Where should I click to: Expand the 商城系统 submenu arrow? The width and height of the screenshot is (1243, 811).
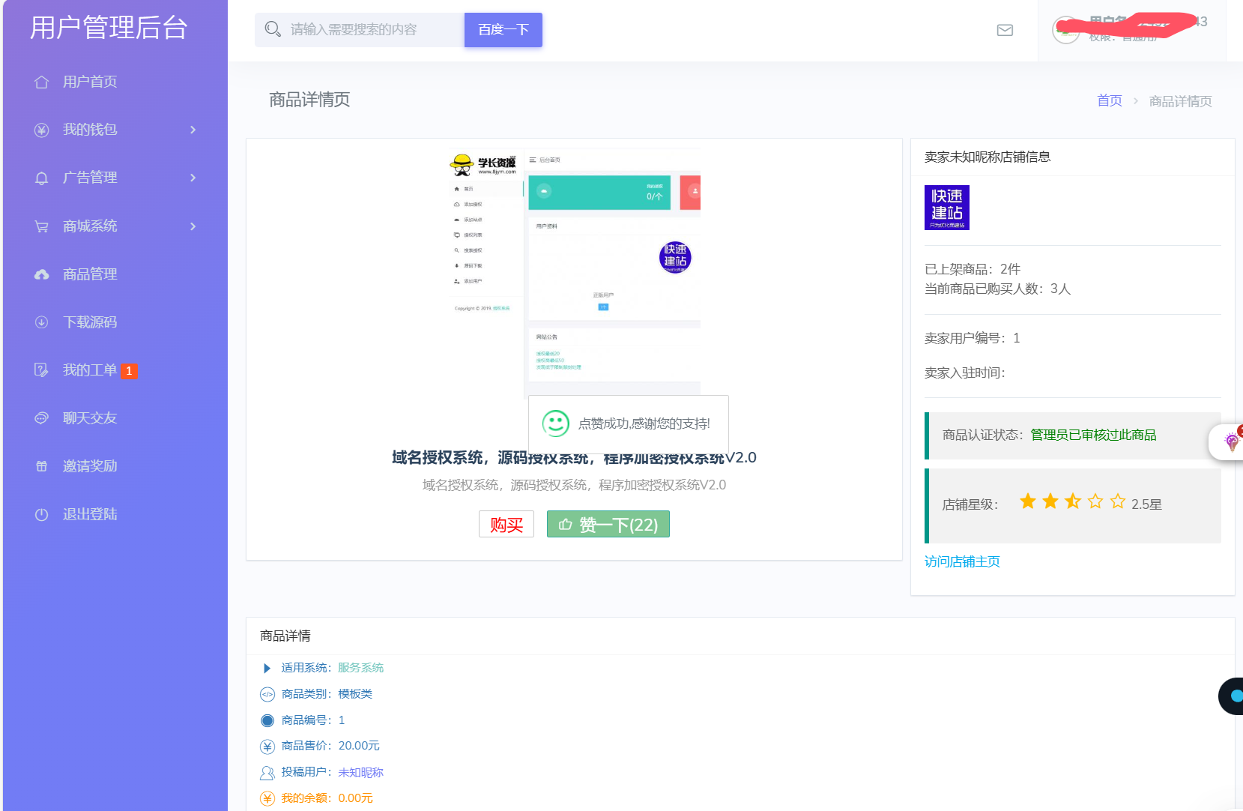click(x=193, y=226)
